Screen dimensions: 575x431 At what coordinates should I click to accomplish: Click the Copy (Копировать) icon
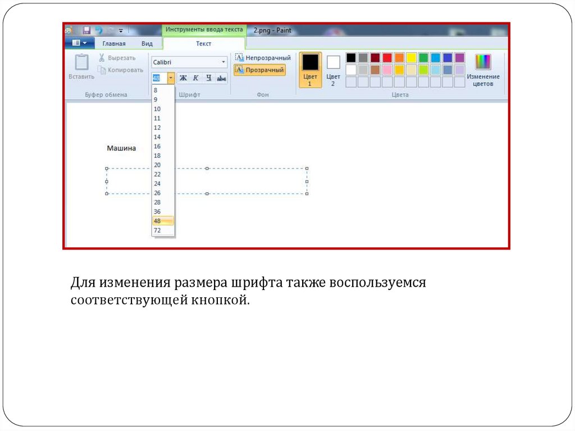[102, 70]
